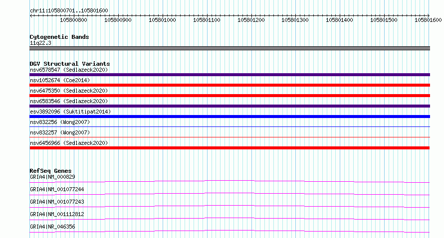Click the gray 11q22.3 cytogenetic band bar

(x=229, y=48)
